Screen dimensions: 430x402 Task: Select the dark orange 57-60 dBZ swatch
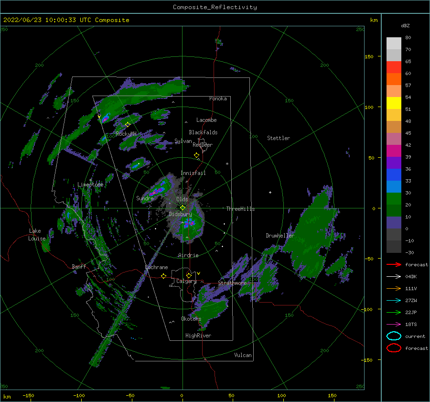click(x=394, y=79)
